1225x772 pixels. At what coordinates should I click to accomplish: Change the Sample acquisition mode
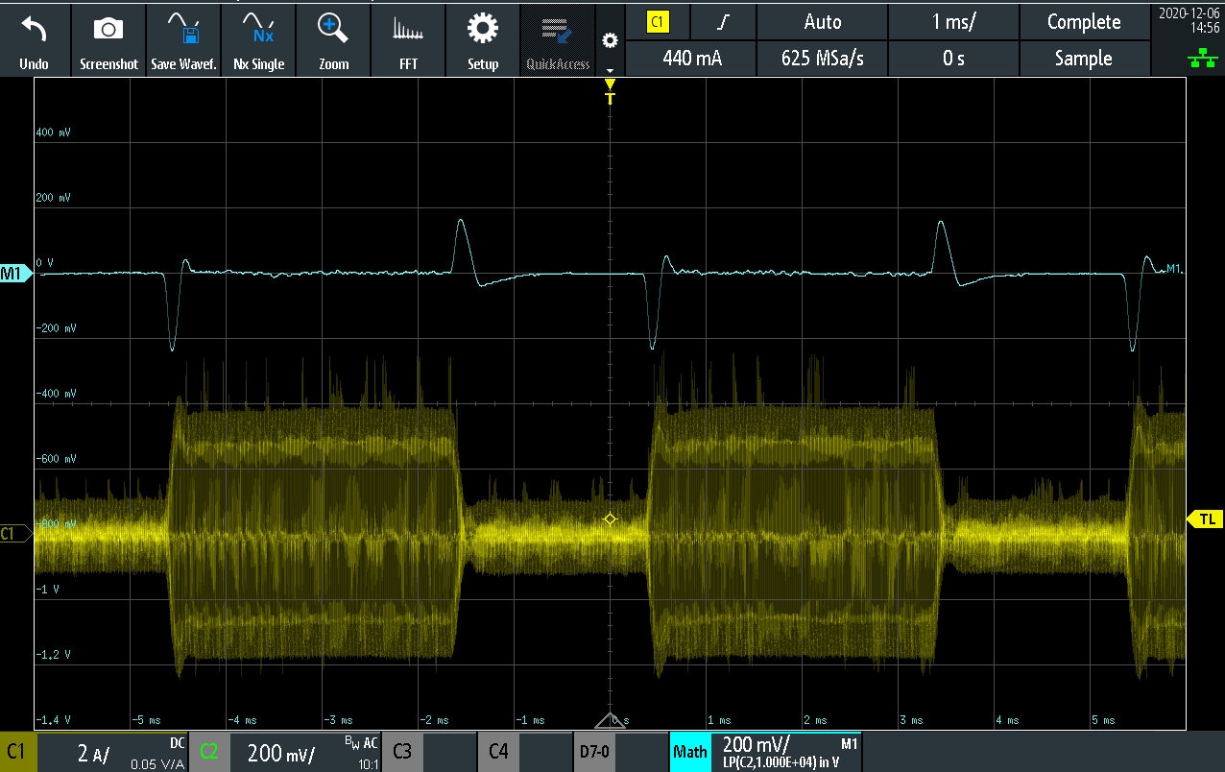click(1084, 59)
